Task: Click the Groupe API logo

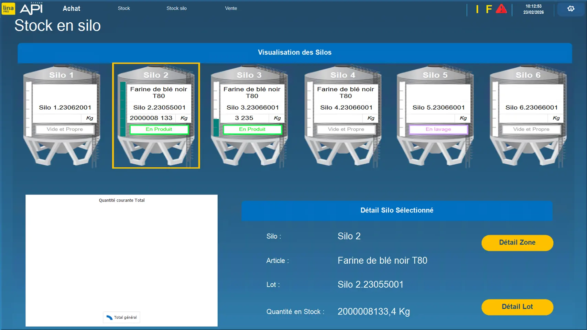Action: point(31,9)
